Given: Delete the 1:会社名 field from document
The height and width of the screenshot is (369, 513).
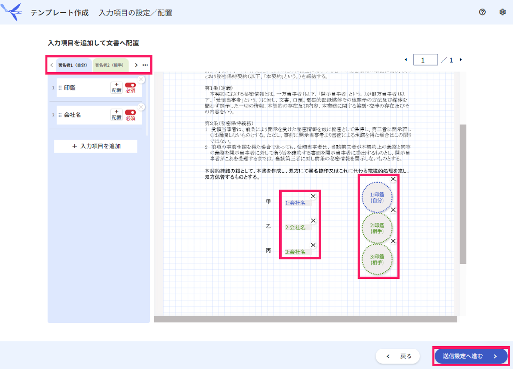Looking at the screenshot, I should pyautogui.click(x=313, y=196).
